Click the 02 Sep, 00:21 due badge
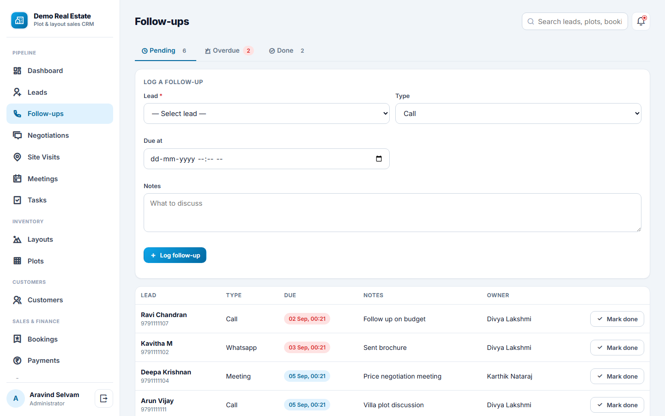 coord(307,319)
